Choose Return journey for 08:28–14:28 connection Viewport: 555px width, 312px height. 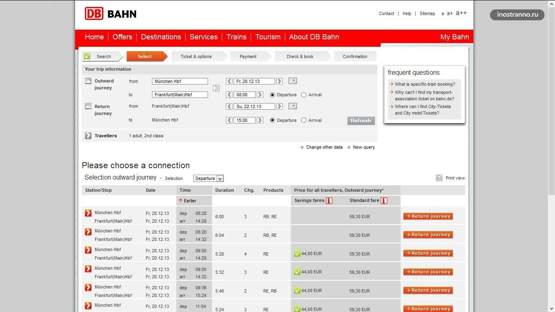click(428, 217)
